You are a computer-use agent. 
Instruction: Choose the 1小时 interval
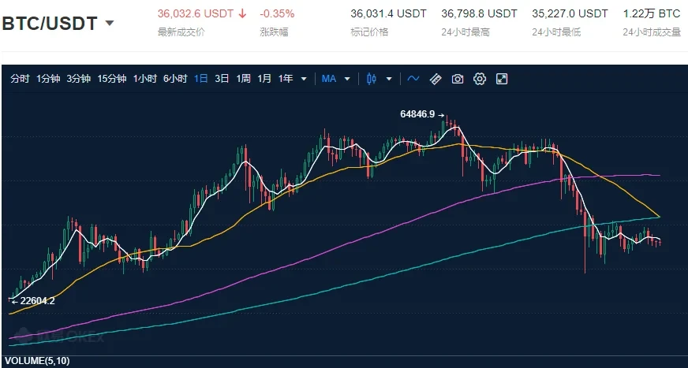pos(144,79)
